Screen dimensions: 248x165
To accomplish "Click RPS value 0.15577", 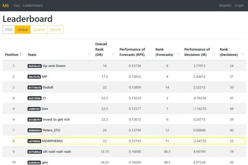I will click(135, 109).
